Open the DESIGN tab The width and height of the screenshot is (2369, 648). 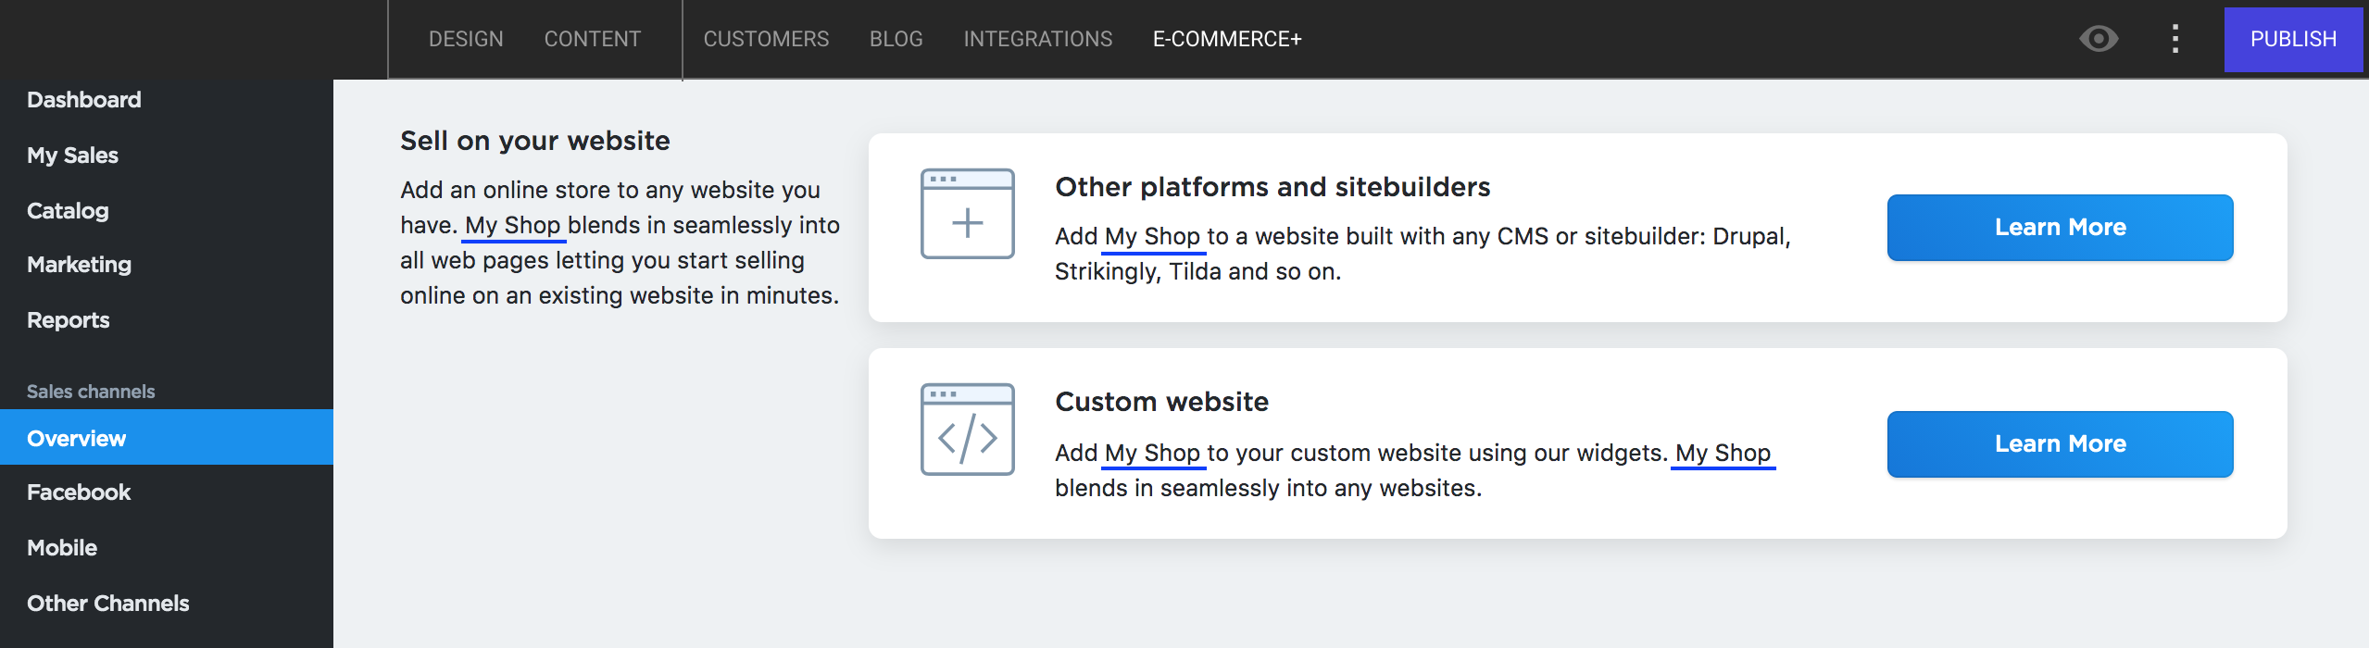(466, 39)
